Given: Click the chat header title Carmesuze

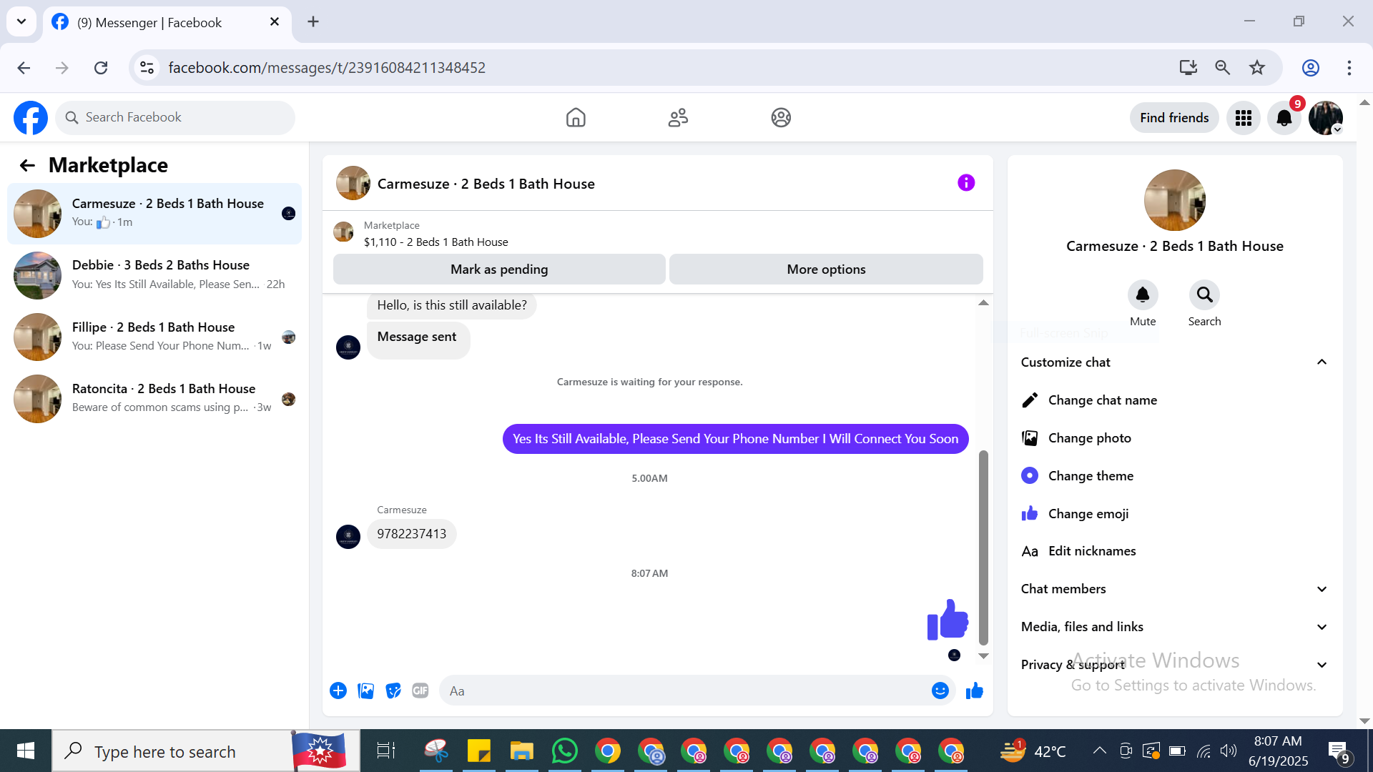Looking at the screenshot, I should coord(486,184).
